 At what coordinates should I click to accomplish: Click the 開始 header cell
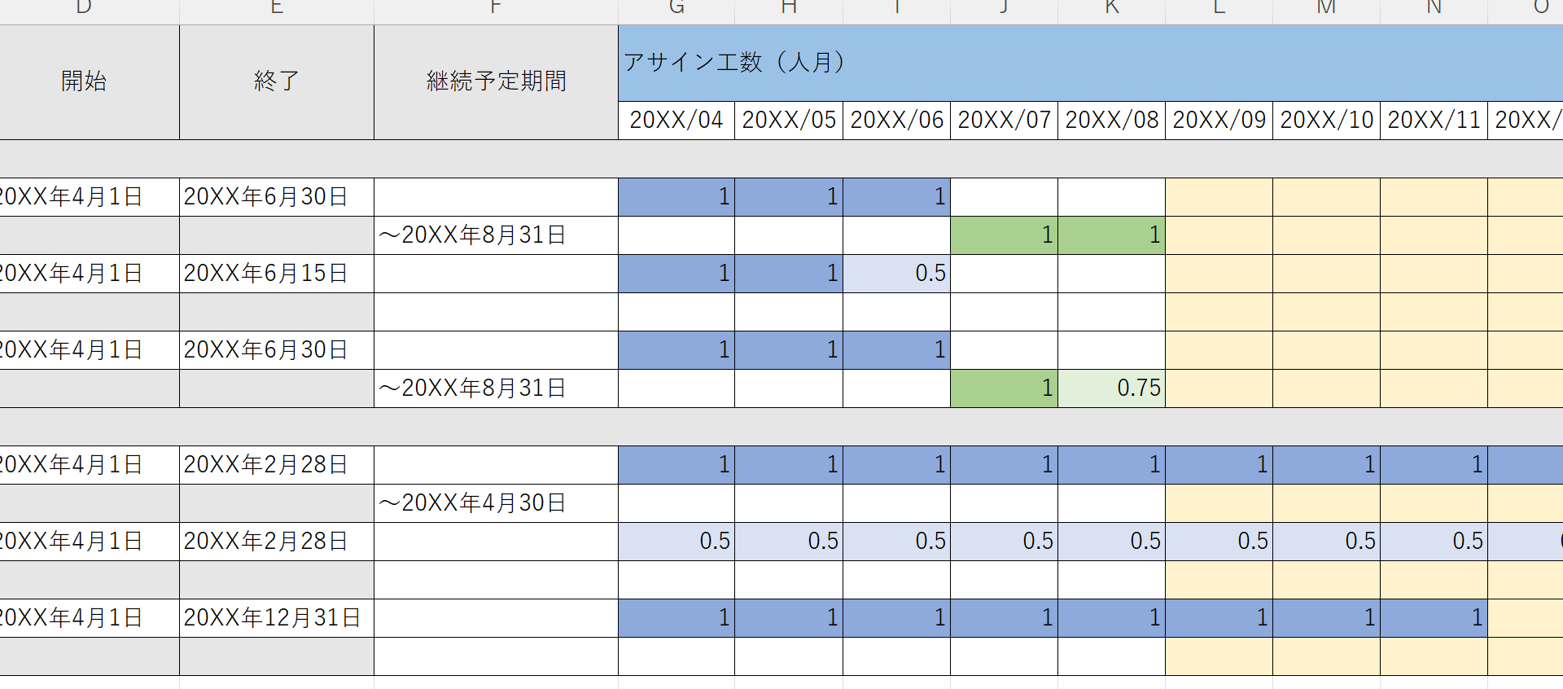tap(84, 81)
